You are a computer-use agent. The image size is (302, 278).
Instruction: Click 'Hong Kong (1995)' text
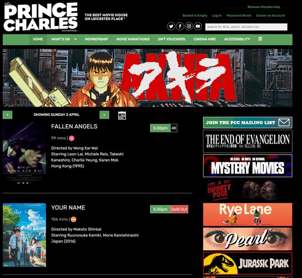tap(68, 166)
